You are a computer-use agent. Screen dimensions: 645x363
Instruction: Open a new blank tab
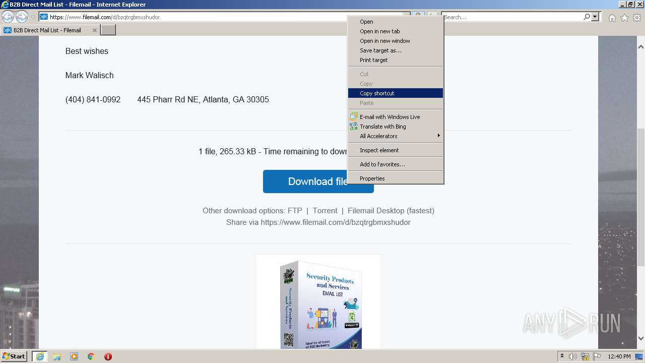pyautogui.click(x=108, y=30)
